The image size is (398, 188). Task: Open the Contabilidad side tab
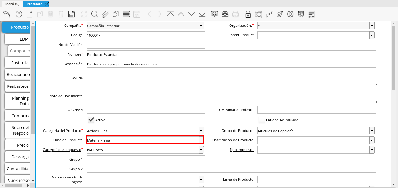pyautogui.click(x=19, y=169)
